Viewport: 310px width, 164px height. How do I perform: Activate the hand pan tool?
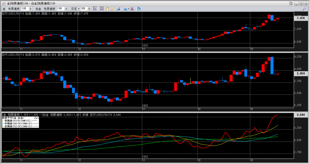click(107, 9)
